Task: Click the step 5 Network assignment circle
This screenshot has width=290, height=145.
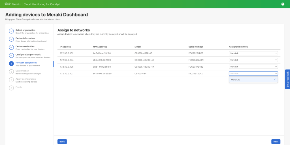Action: (x=11, y=64)
